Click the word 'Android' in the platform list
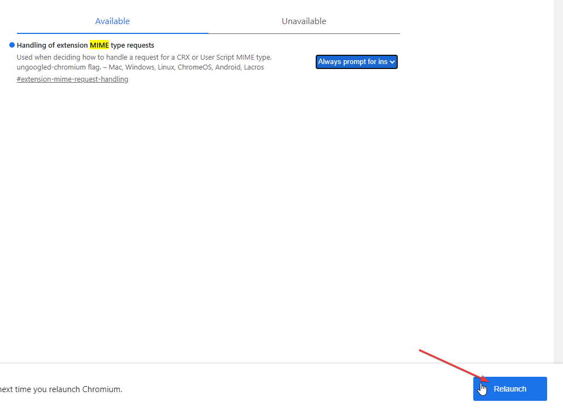 [226, 67]
